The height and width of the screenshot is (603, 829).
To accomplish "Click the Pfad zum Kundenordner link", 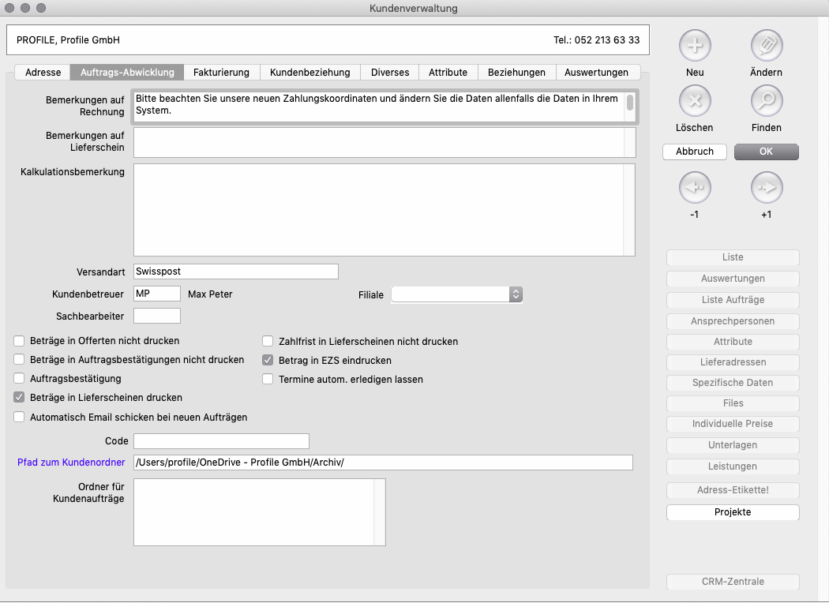I will click(x=72, y=462).
